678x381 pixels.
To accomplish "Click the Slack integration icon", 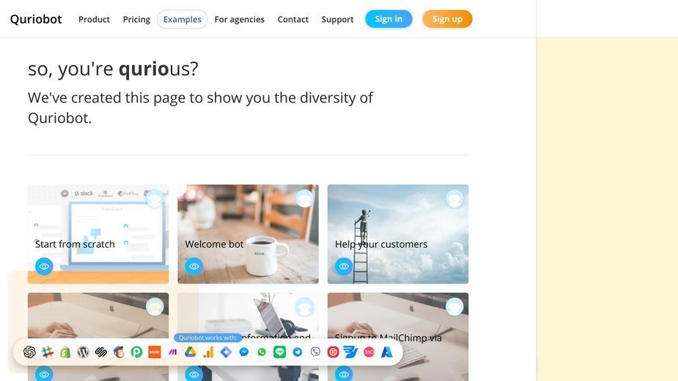I will (47, 352).
